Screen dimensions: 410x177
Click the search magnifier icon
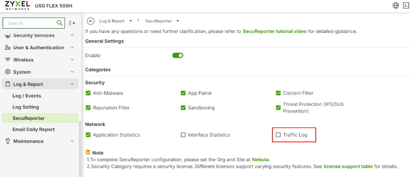60,23
